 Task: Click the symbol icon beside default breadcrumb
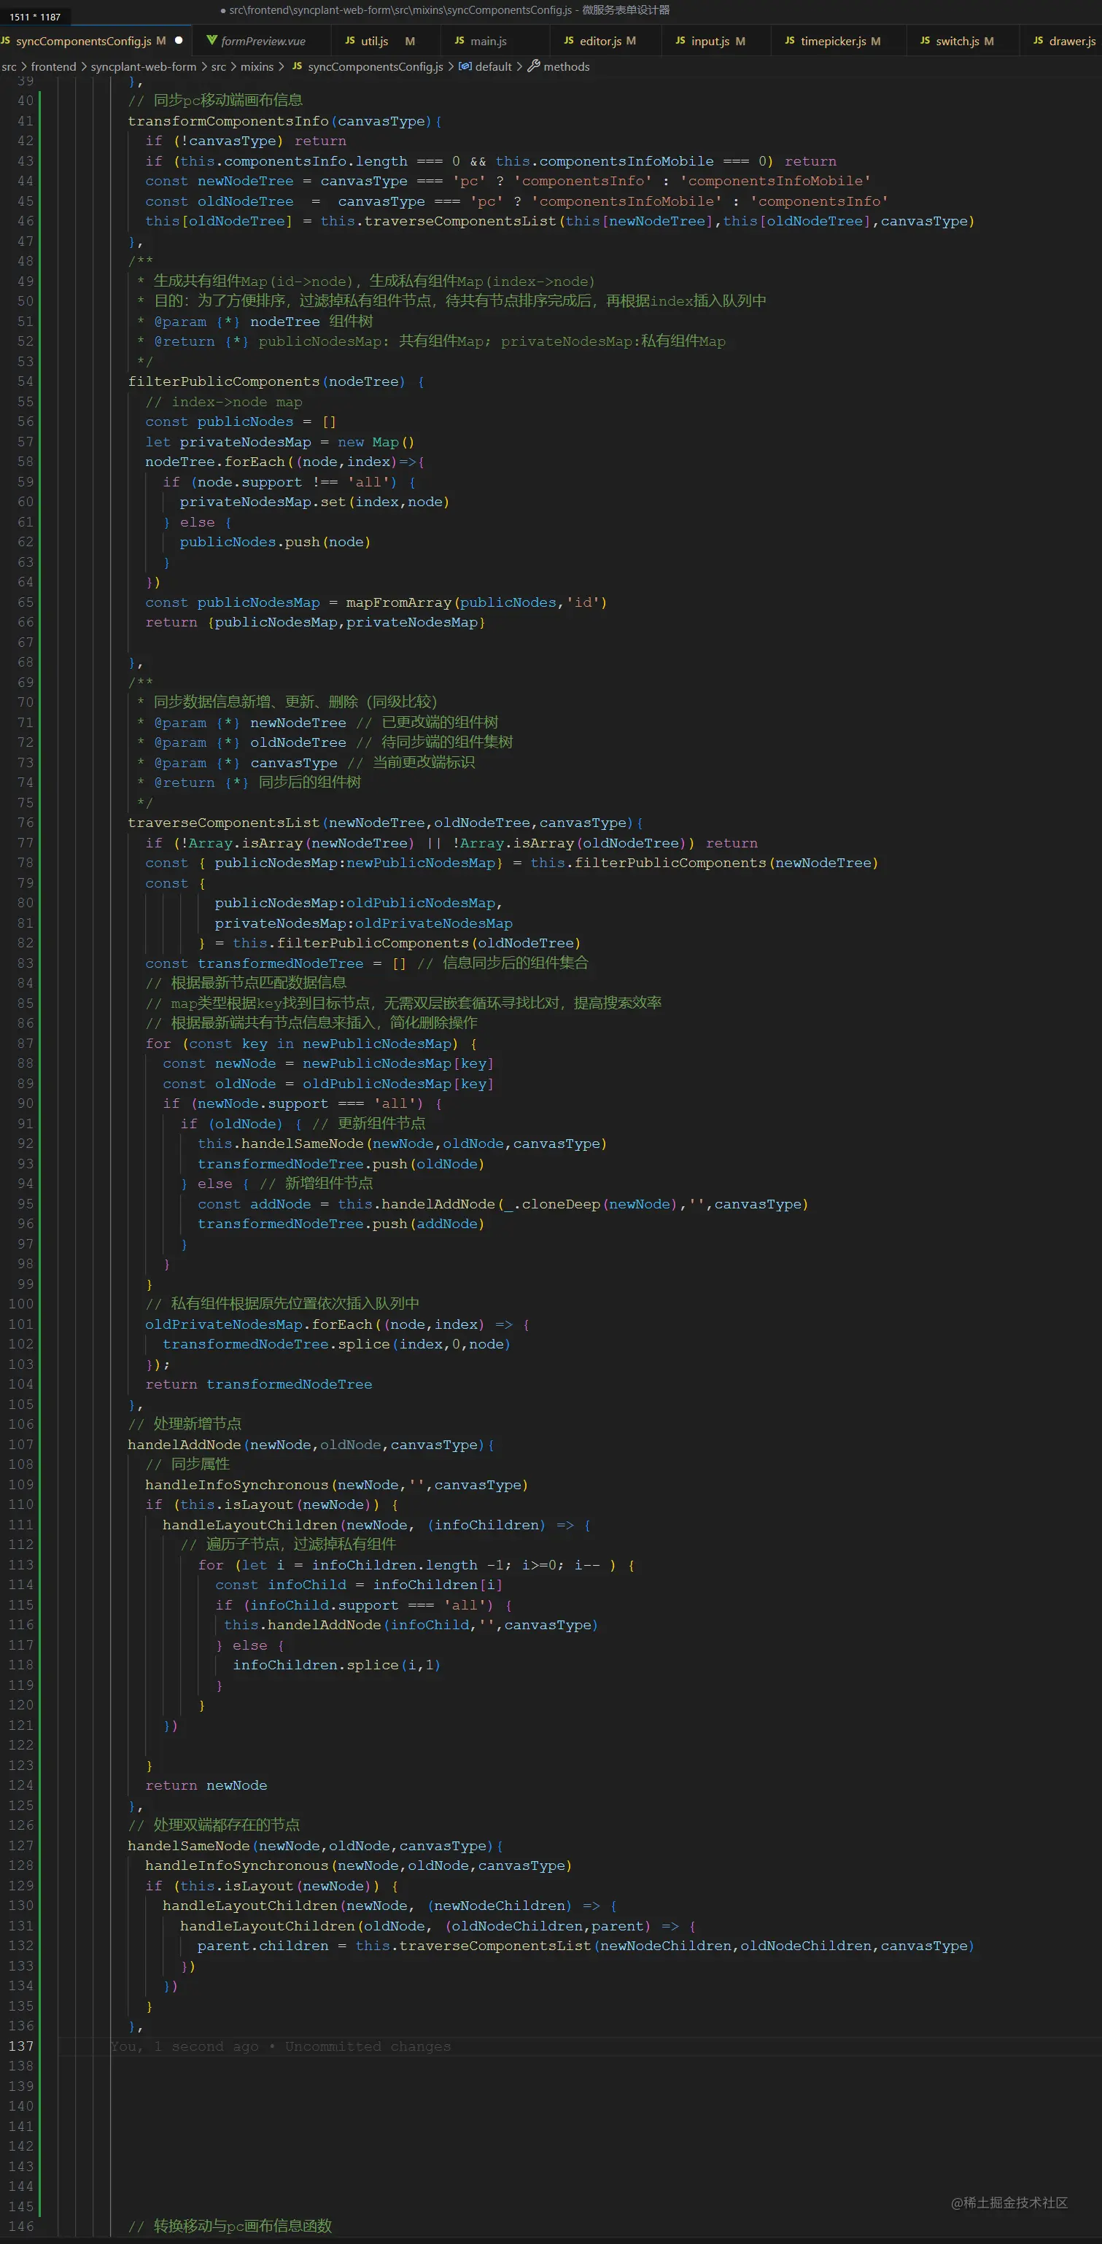465,66
